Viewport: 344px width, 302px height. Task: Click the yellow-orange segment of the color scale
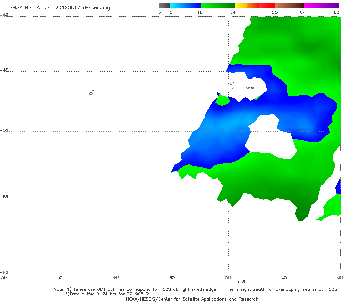(247, 6)
